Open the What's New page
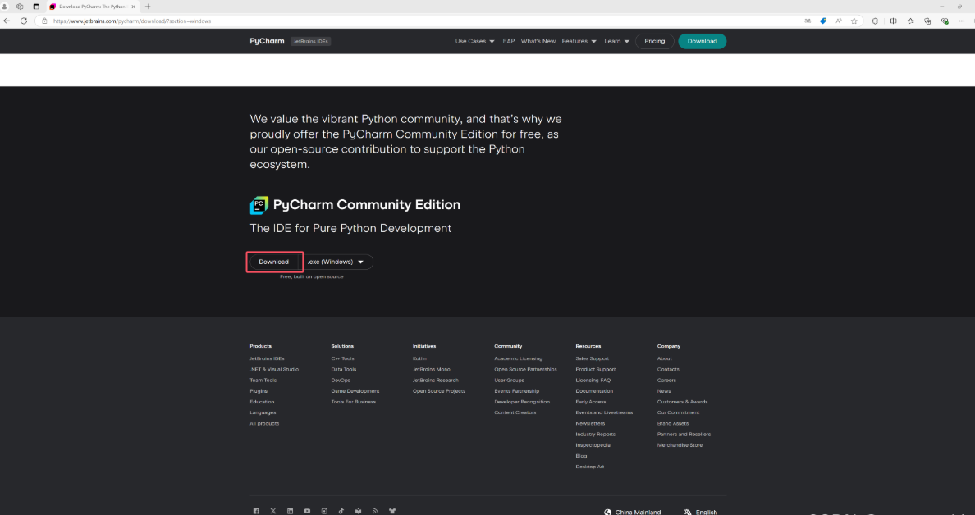 [538, 41]
